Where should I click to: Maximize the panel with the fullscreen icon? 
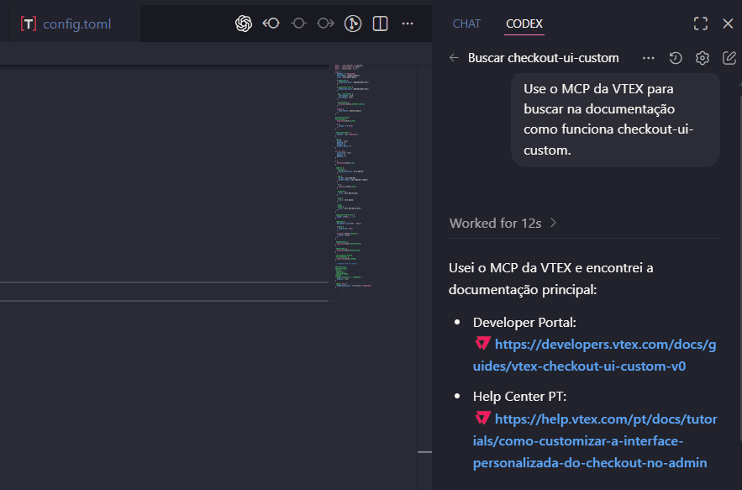coord(701,24)
